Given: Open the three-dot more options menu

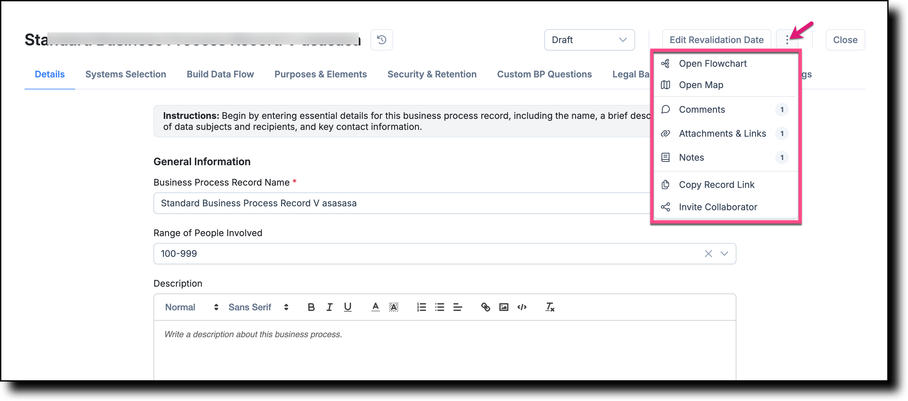Looking at the screenshot, I should pyautogui.click(x=787, y=40).
